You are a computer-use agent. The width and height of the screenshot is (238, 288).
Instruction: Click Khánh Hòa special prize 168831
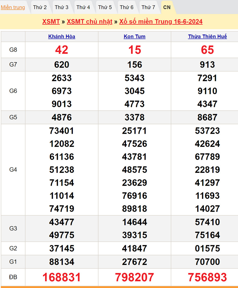62,277
